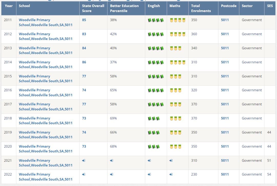Click the 2012 state overall score 83
277x186 pixels.
(84, 34)
